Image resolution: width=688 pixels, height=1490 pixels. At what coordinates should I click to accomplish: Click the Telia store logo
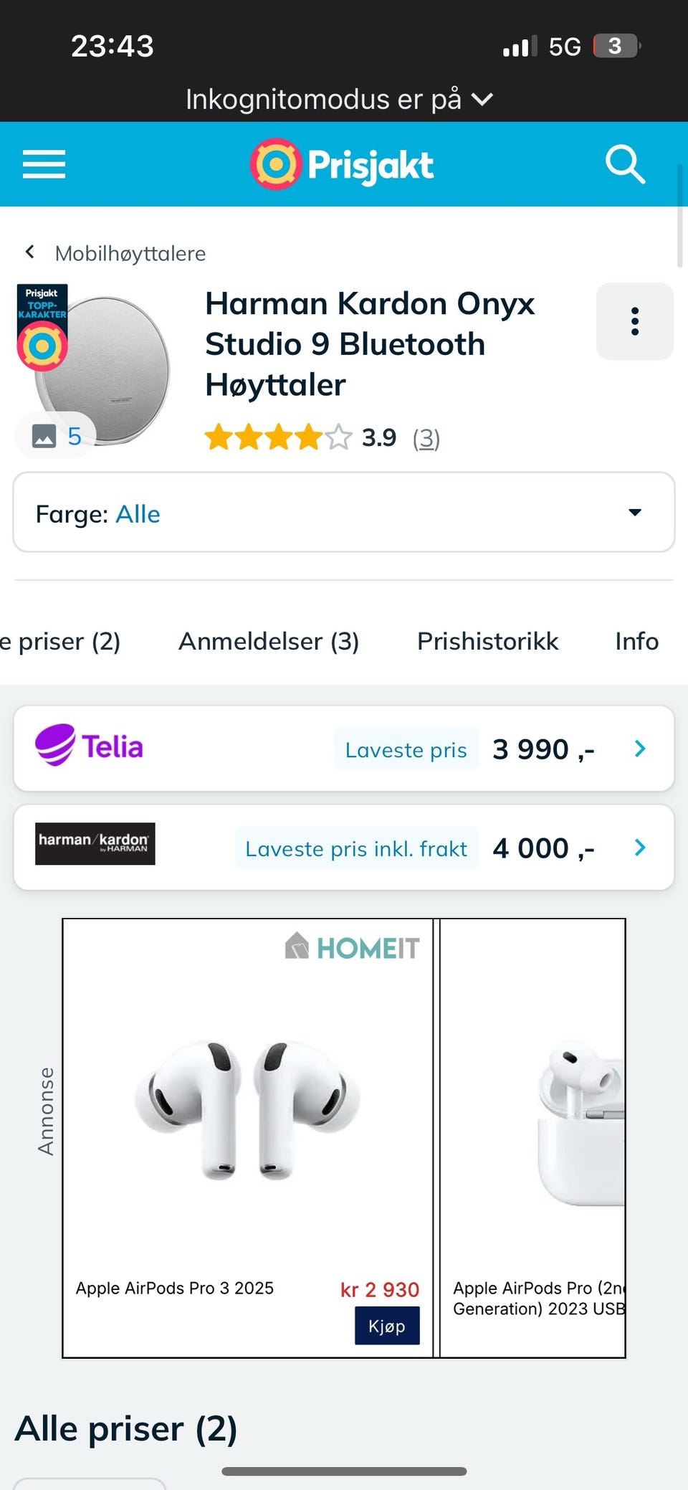[90, 746]
